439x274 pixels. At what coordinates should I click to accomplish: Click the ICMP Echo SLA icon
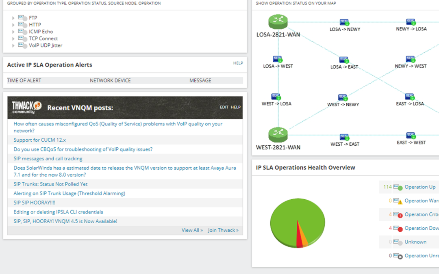pyautogui.click(x=22, y=32)
